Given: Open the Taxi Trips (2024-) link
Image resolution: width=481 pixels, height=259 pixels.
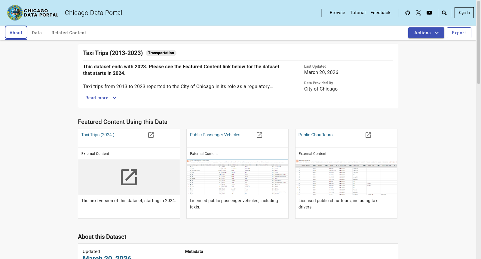Looking at the screenshot, I should [98, 135].
